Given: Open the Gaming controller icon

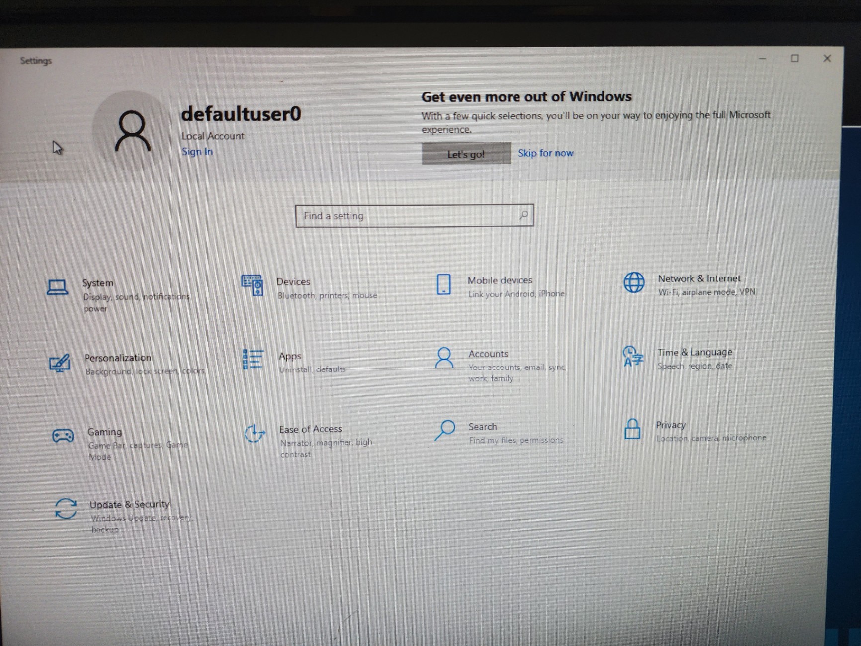Looking at the screenshot, I should pyautogui.click(x=63, y=436).
